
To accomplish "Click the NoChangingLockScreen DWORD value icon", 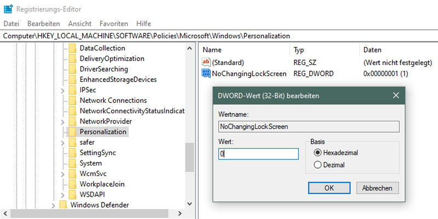I will click(206, 74).
